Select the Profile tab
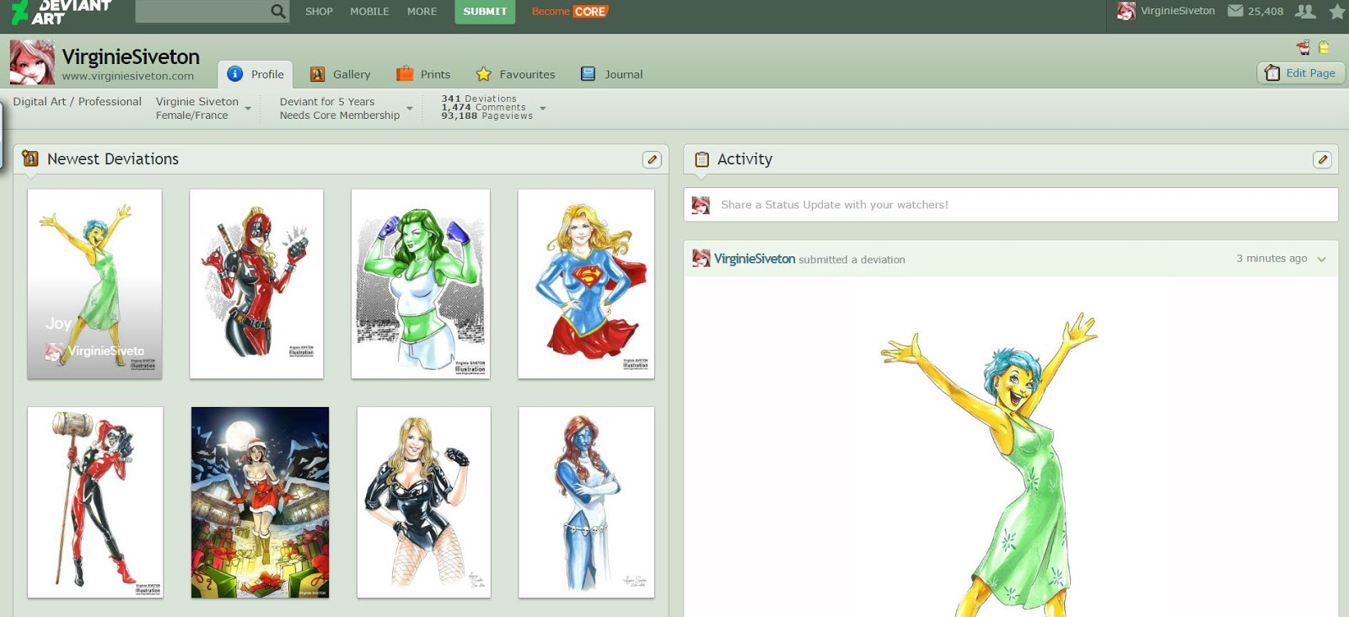This screenshot has height=617, width=1349. pos(255,74)
